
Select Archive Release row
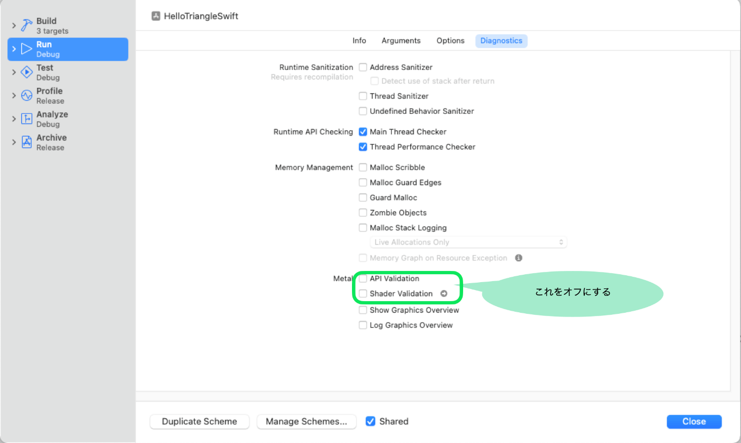[x=68, y=142]
